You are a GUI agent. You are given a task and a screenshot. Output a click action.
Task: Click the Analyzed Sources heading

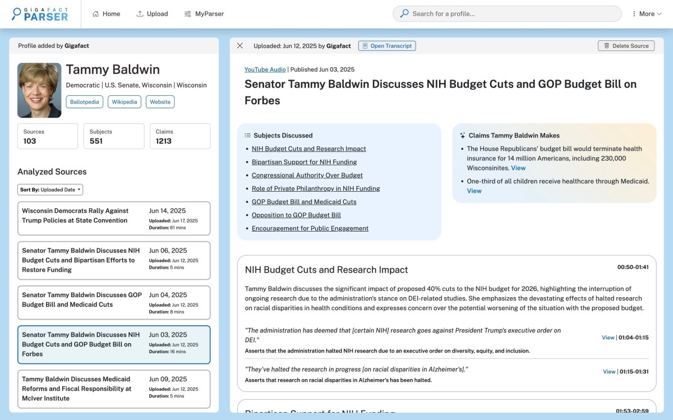tap(52, 172)
